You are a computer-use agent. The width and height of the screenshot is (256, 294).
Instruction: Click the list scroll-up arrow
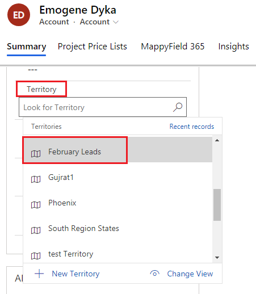pos(217,140)
